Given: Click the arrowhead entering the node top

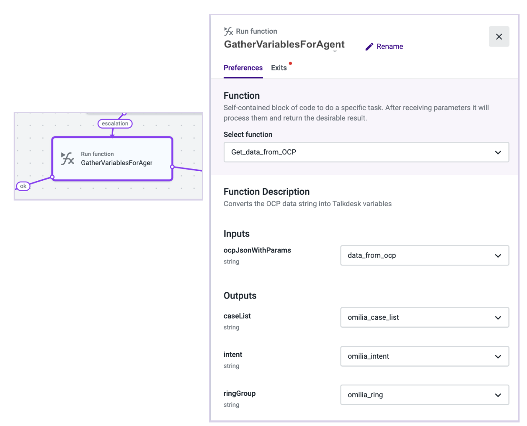Looking at the screenshot, I should click(x=112, y=135).
